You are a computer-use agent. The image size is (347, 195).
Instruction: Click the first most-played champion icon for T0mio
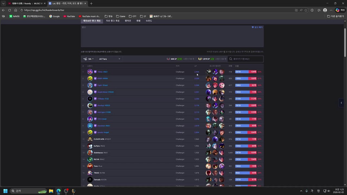click(208, 72)
